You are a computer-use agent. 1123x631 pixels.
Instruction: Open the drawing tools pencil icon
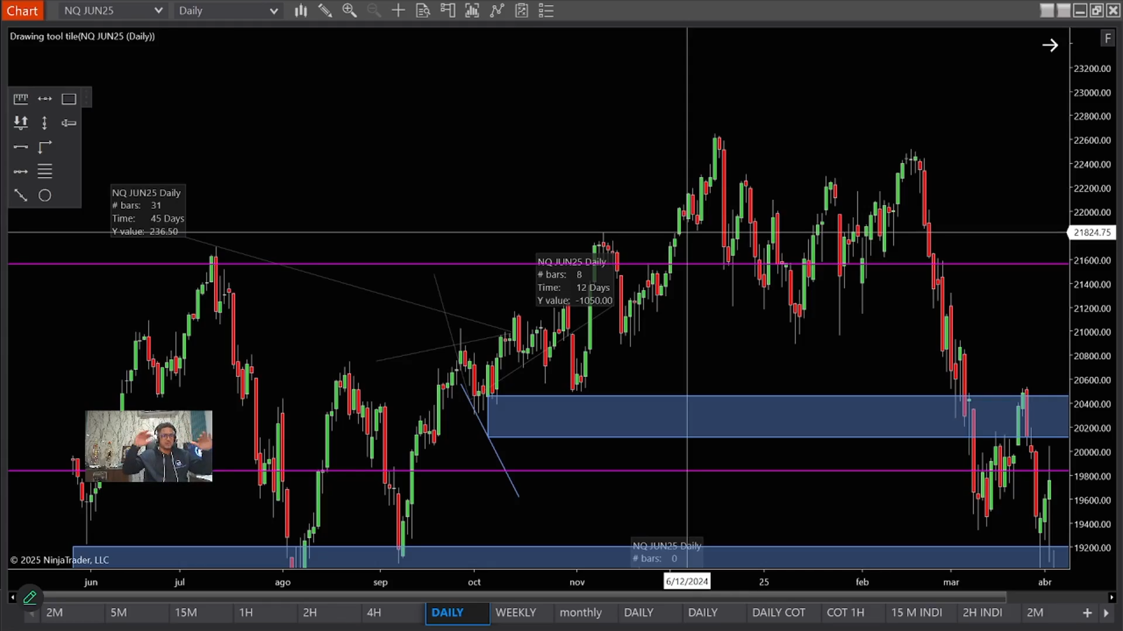(325, 11)
